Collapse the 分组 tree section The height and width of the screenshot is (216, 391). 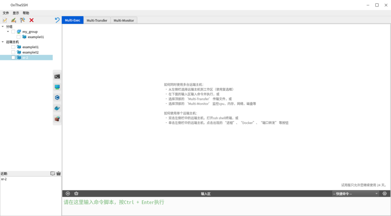click(3, 27)
